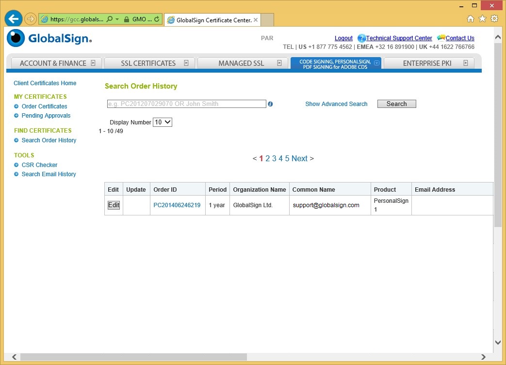Click the order search text field
Image resolution: width=506 pixels, height=365 pixels.
point(186,104)
